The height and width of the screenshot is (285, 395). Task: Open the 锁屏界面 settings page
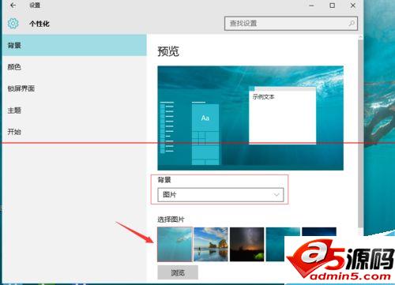coord(74,88)
